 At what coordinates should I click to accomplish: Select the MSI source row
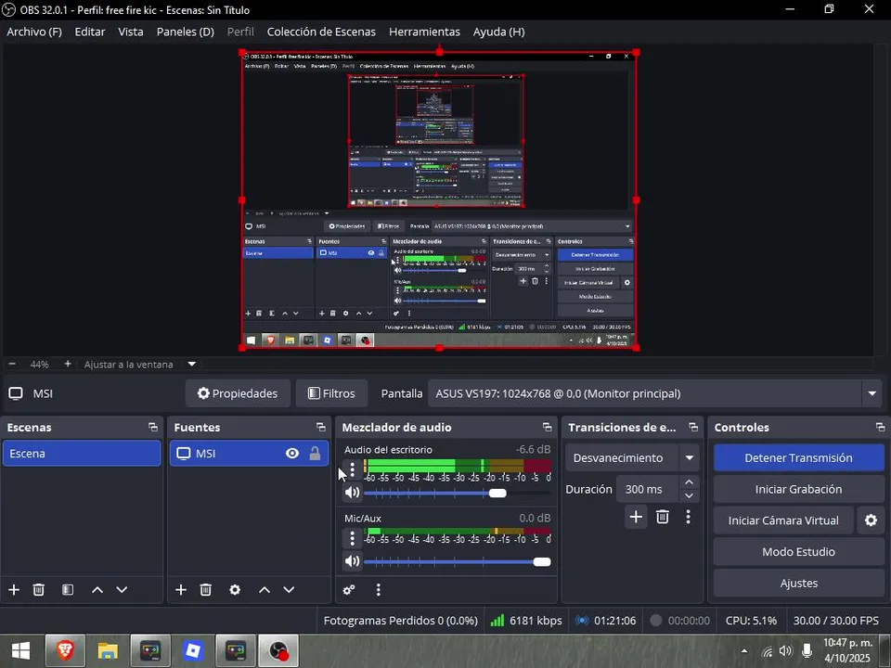click(249, 454)
